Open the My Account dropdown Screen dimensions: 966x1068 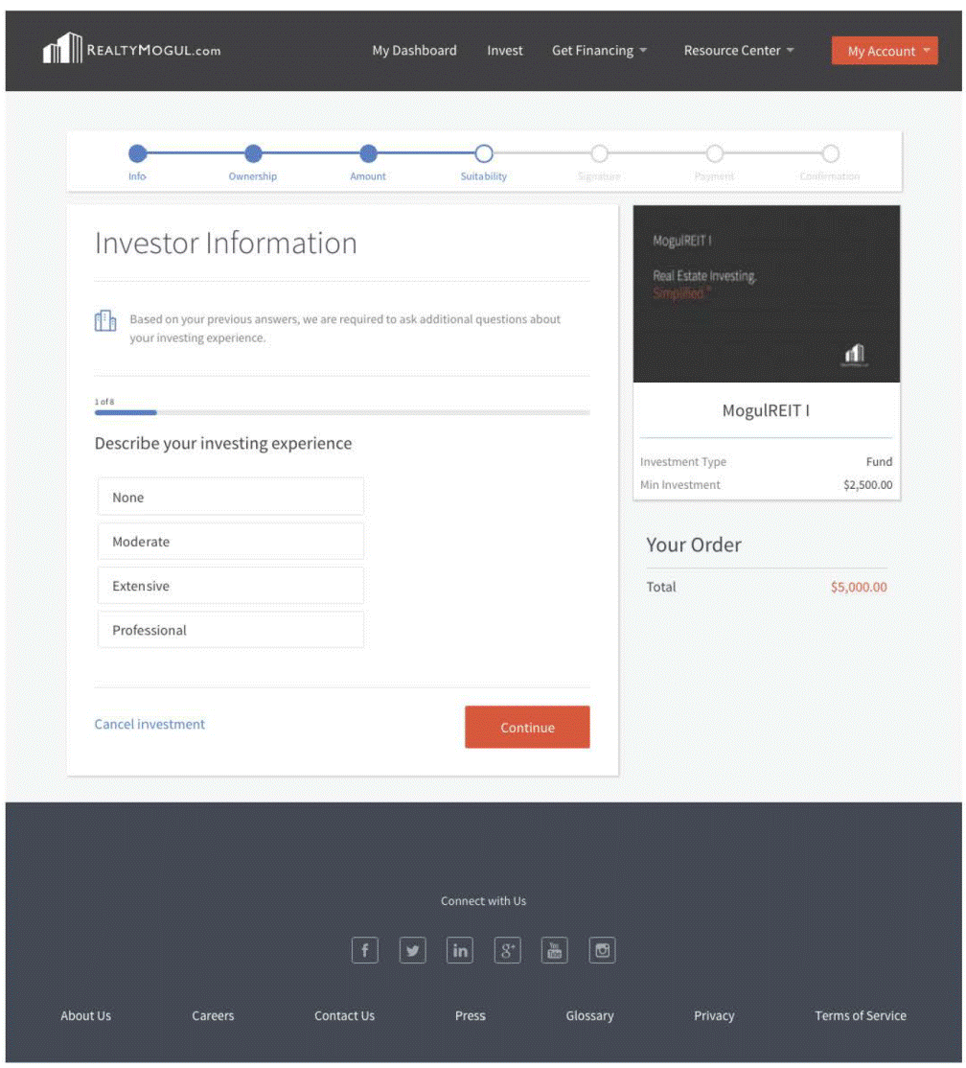[884, 52]
